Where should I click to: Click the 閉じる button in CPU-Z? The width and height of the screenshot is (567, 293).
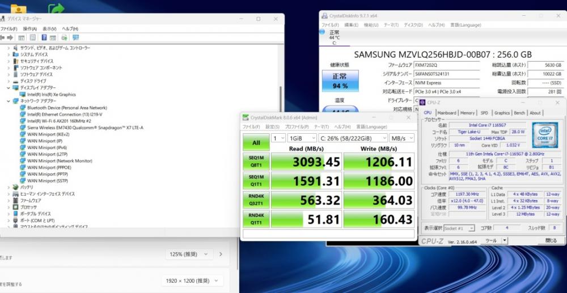pyautogui.click(x=551, y=241)
